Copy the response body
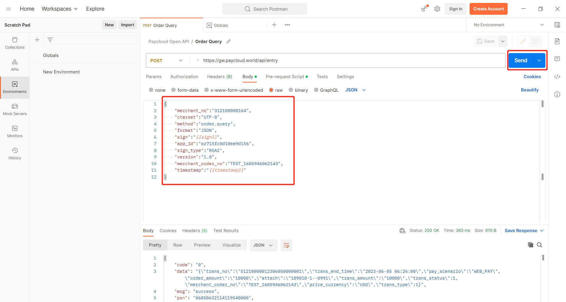The height and width of the screenshot is (302, 566). pos(531,245)
